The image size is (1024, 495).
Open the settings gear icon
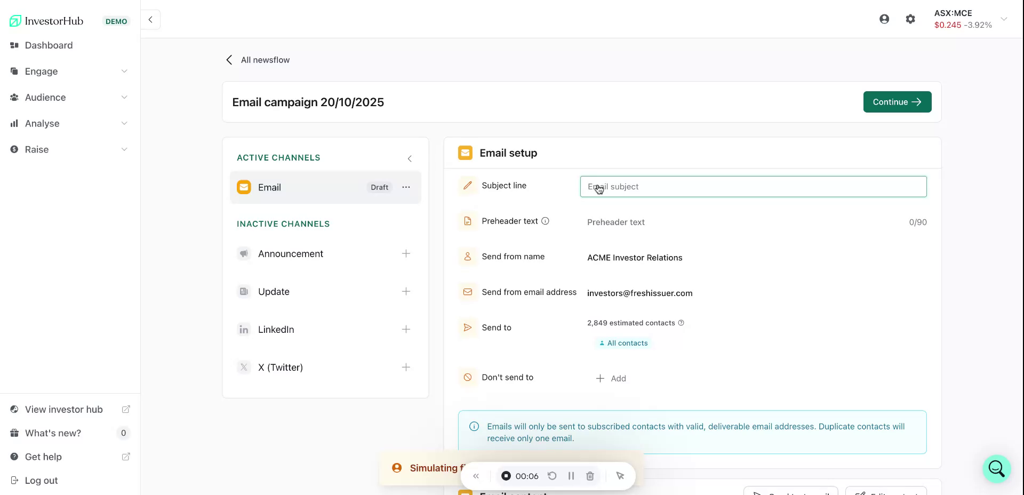[910, 18]
